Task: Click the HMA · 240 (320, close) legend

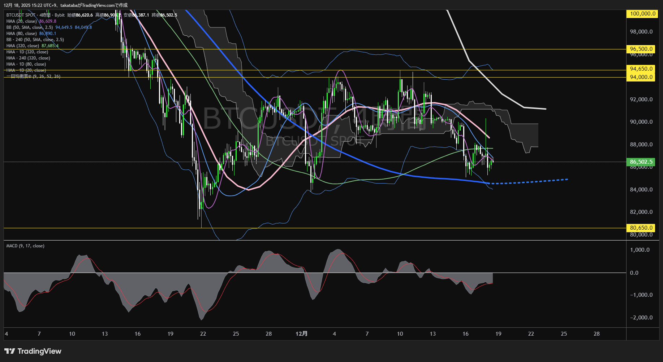Action: [28, 58]
